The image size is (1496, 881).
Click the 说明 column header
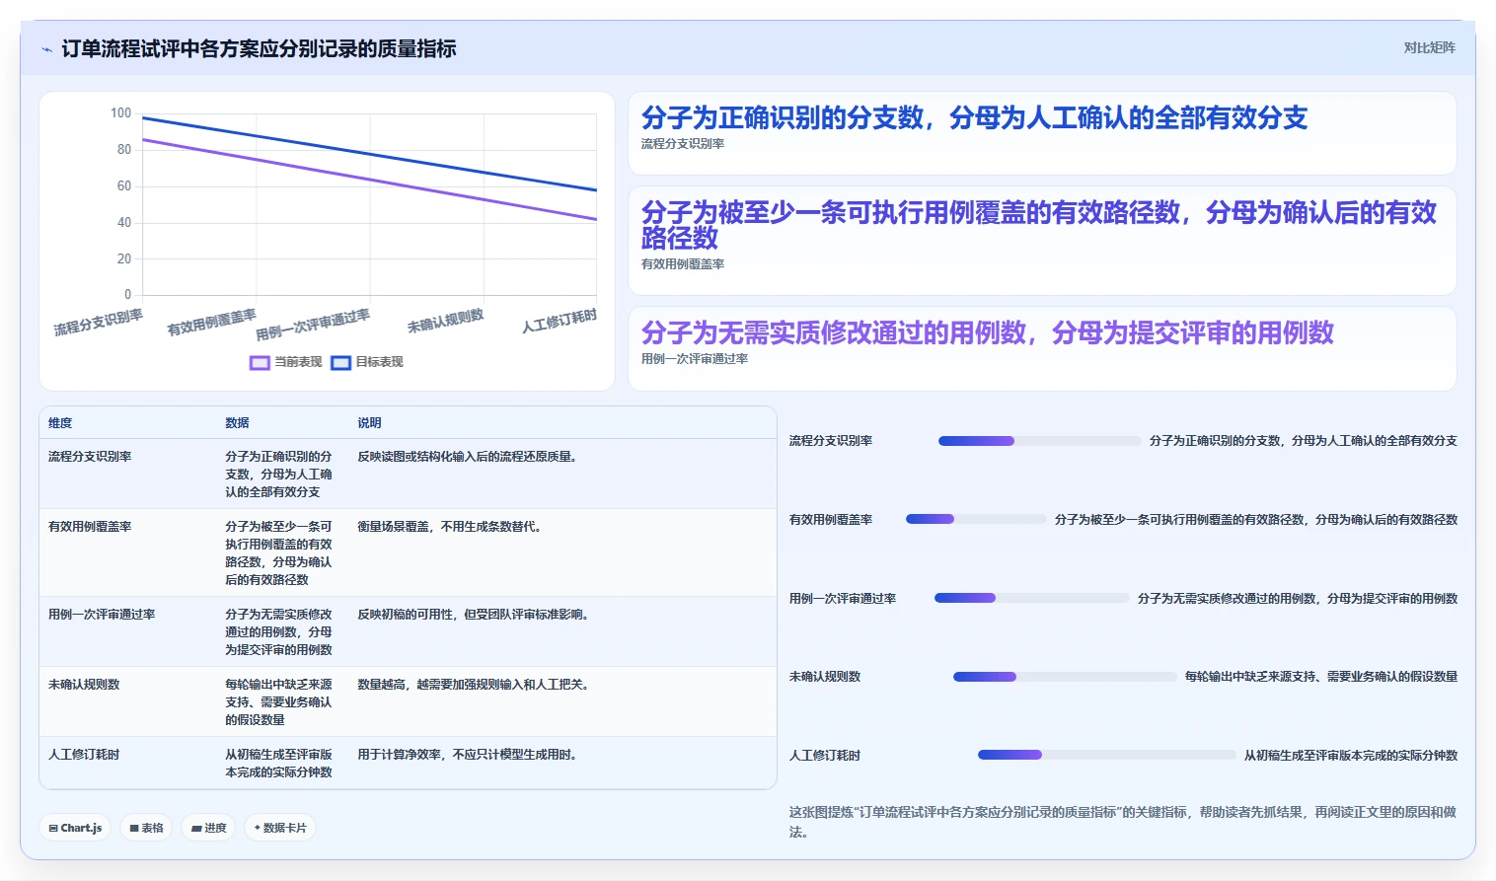click(369, 422)
